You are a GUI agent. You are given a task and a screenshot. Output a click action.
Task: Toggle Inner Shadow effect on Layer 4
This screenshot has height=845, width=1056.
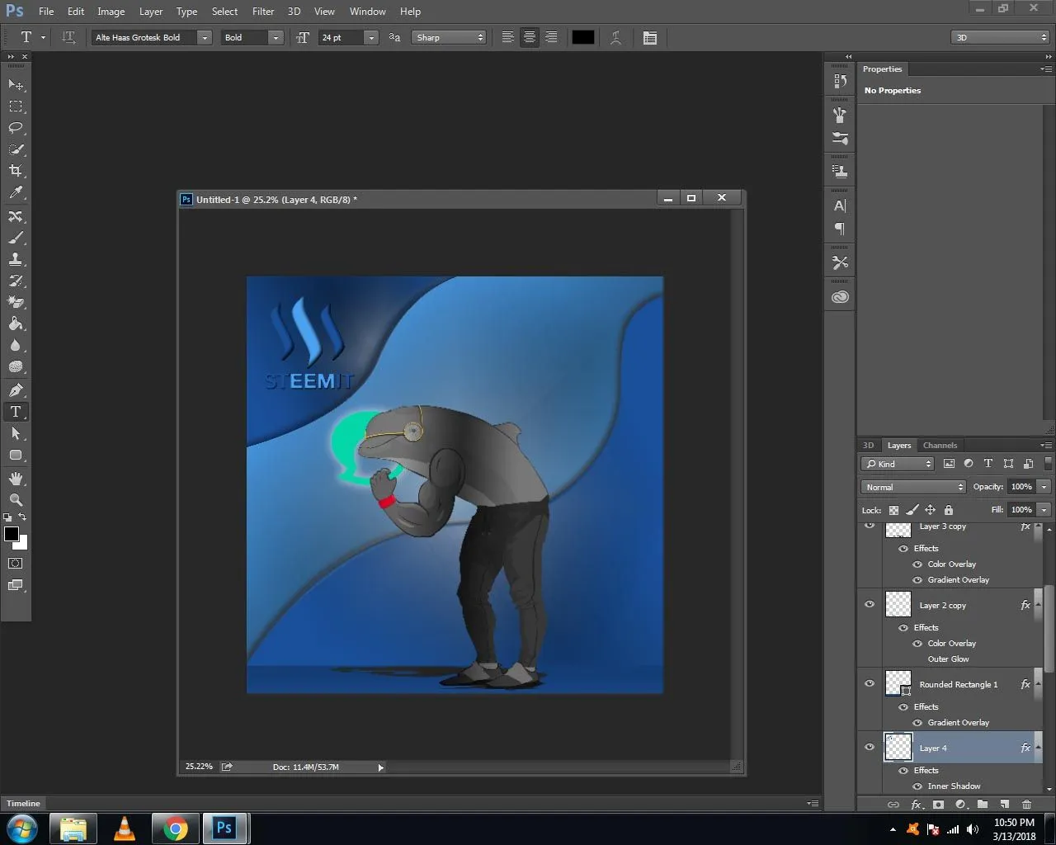(x=917, y=786)
